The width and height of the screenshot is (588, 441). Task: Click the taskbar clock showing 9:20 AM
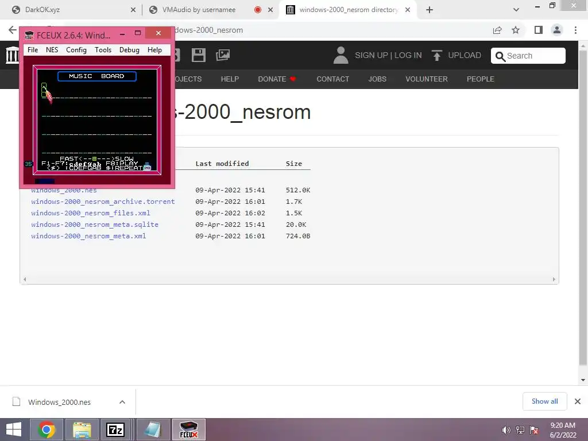pyautogui.click(x=563, y=430)
